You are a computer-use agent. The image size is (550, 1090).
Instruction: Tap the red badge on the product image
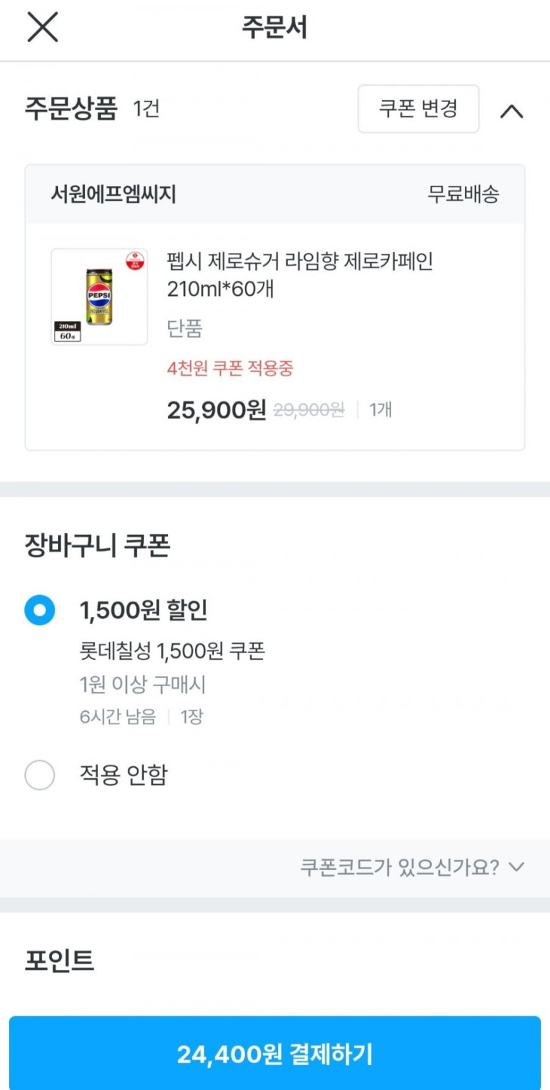(x=135, y=261)
